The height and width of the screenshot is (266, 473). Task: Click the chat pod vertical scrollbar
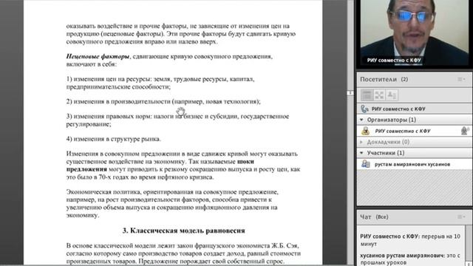click(x=469, y=245)
